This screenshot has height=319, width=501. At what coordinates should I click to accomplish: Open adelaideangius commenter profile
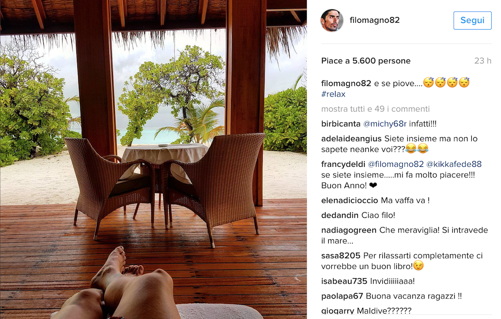pyautogui.click(x=351, y=139)
